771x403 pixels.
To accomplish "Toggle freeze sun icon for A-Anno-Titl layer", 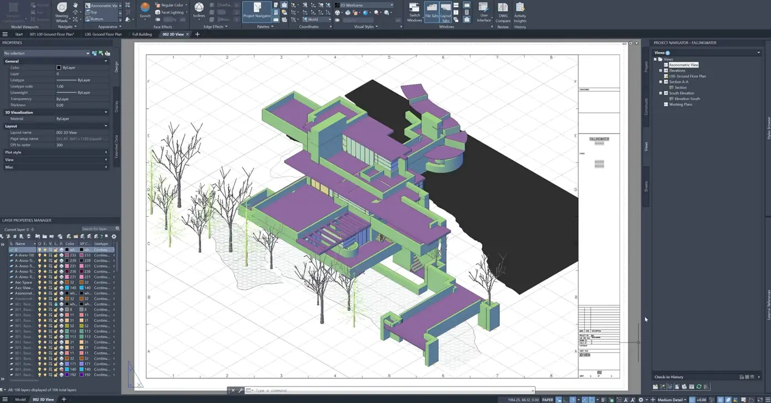I will (45, 255).
